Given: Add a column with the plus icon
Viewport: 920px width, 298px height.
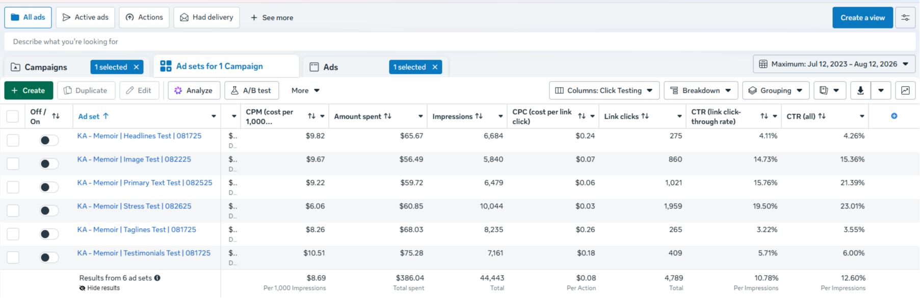Looking at the screenshot, I should pos(894,116).
